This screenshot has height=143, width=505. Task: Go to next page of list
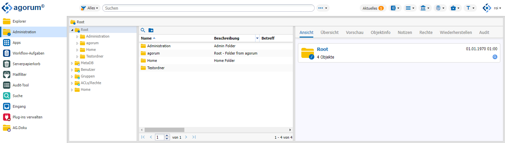pyautogui.click(x=186, y=137)
